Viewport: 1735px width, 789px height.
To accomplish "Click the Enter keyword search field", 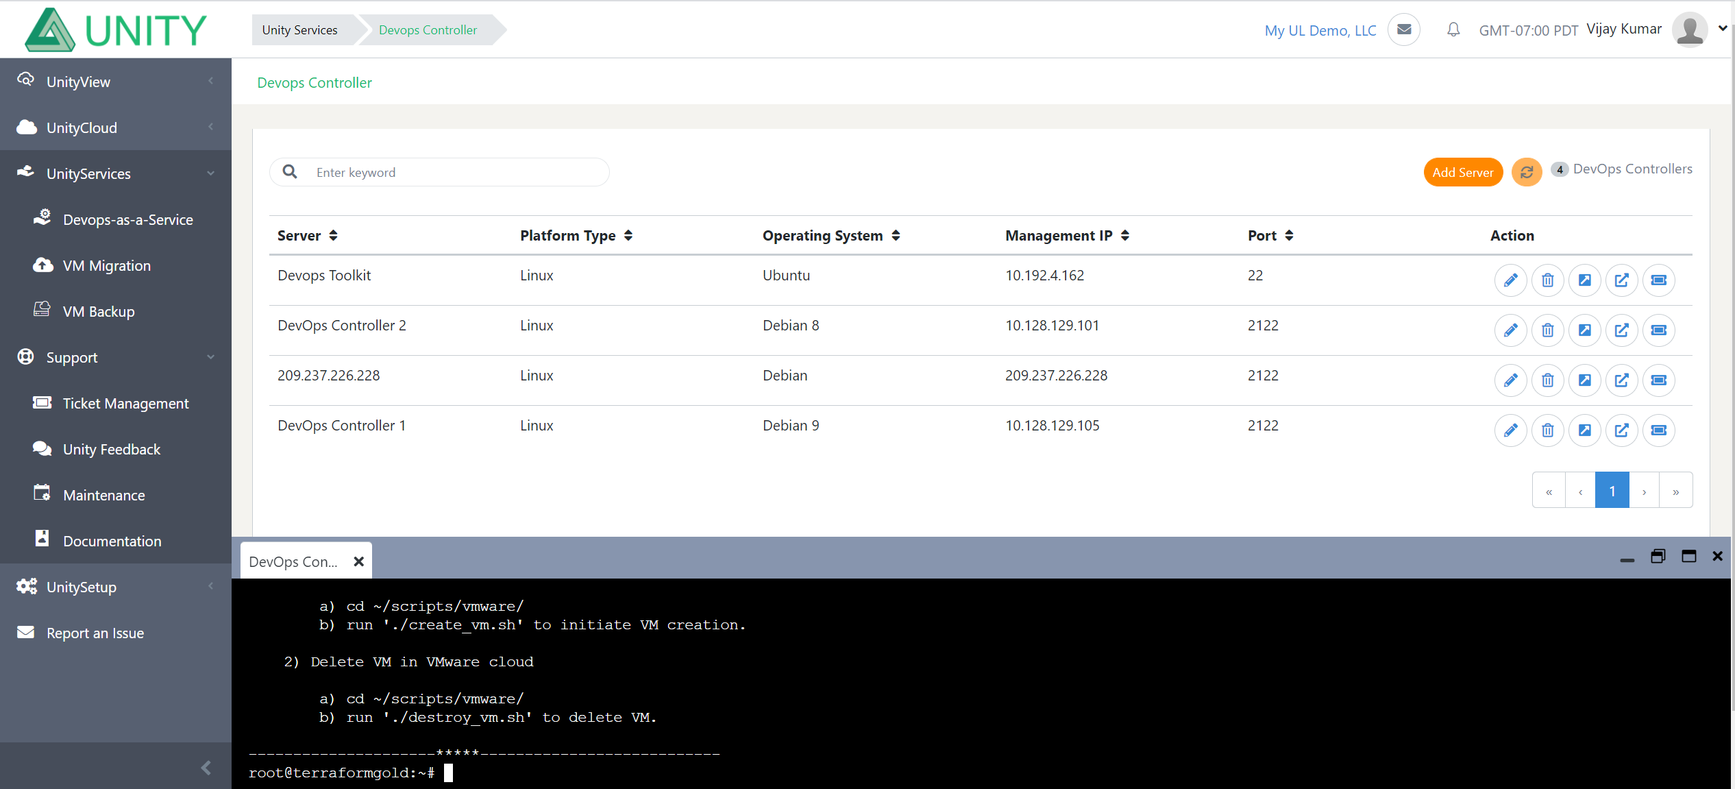I will [452, 172].
